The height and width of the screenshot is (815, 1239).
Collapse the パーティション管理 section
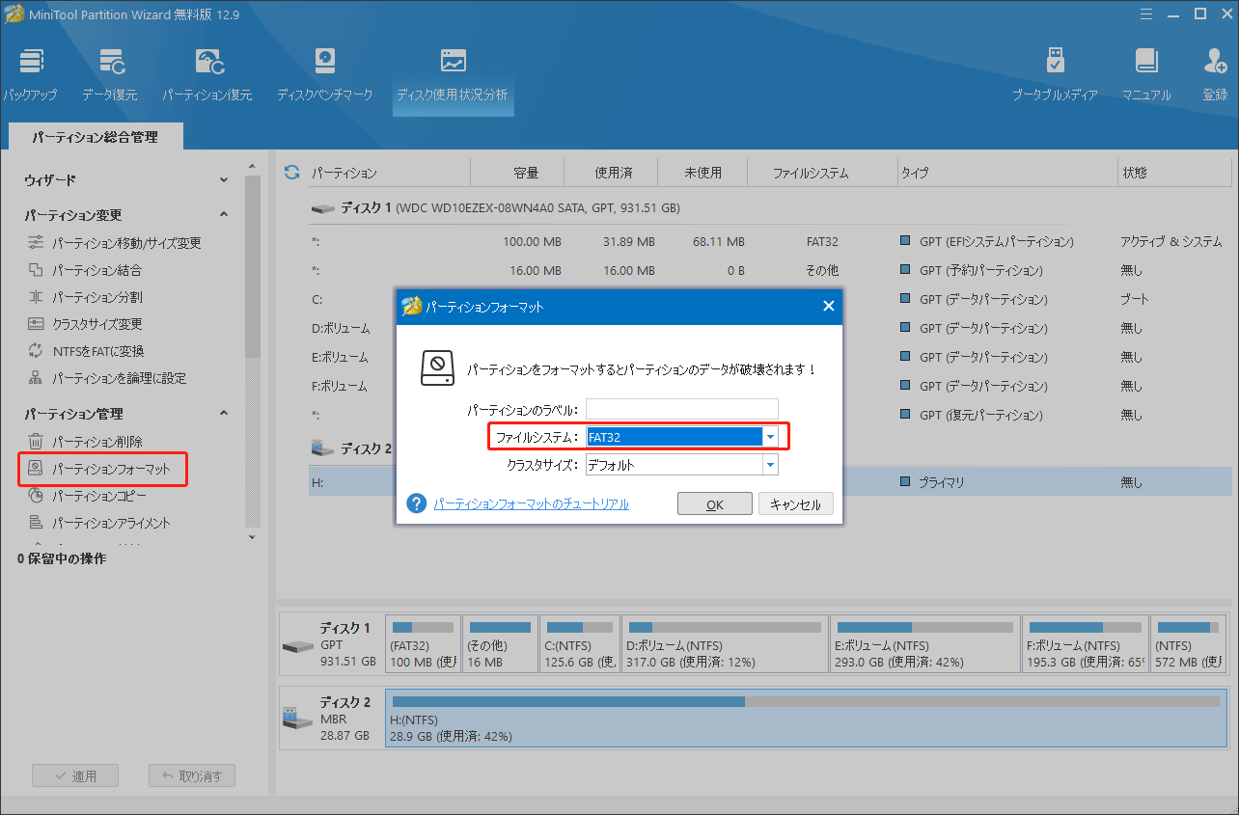point(224,414)
